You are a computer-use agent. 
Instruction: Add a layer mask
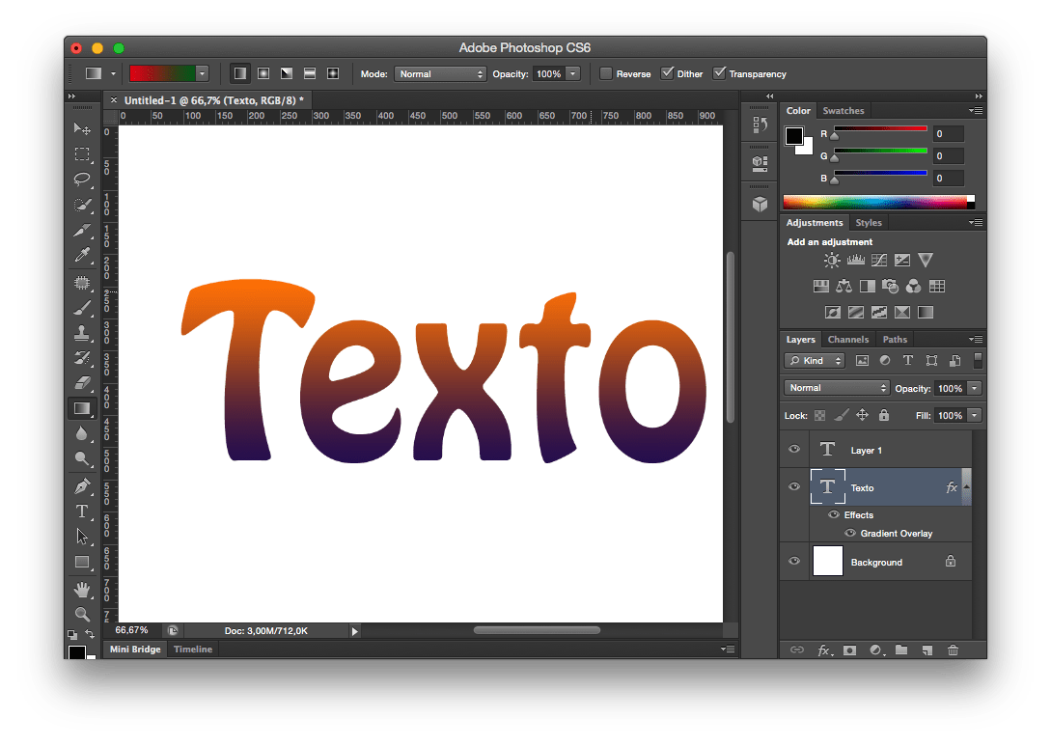pyautogui.click(x=850, y=650)
